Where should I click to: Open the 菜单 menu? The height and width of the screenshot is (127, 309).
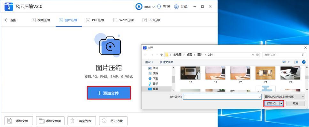181,7
